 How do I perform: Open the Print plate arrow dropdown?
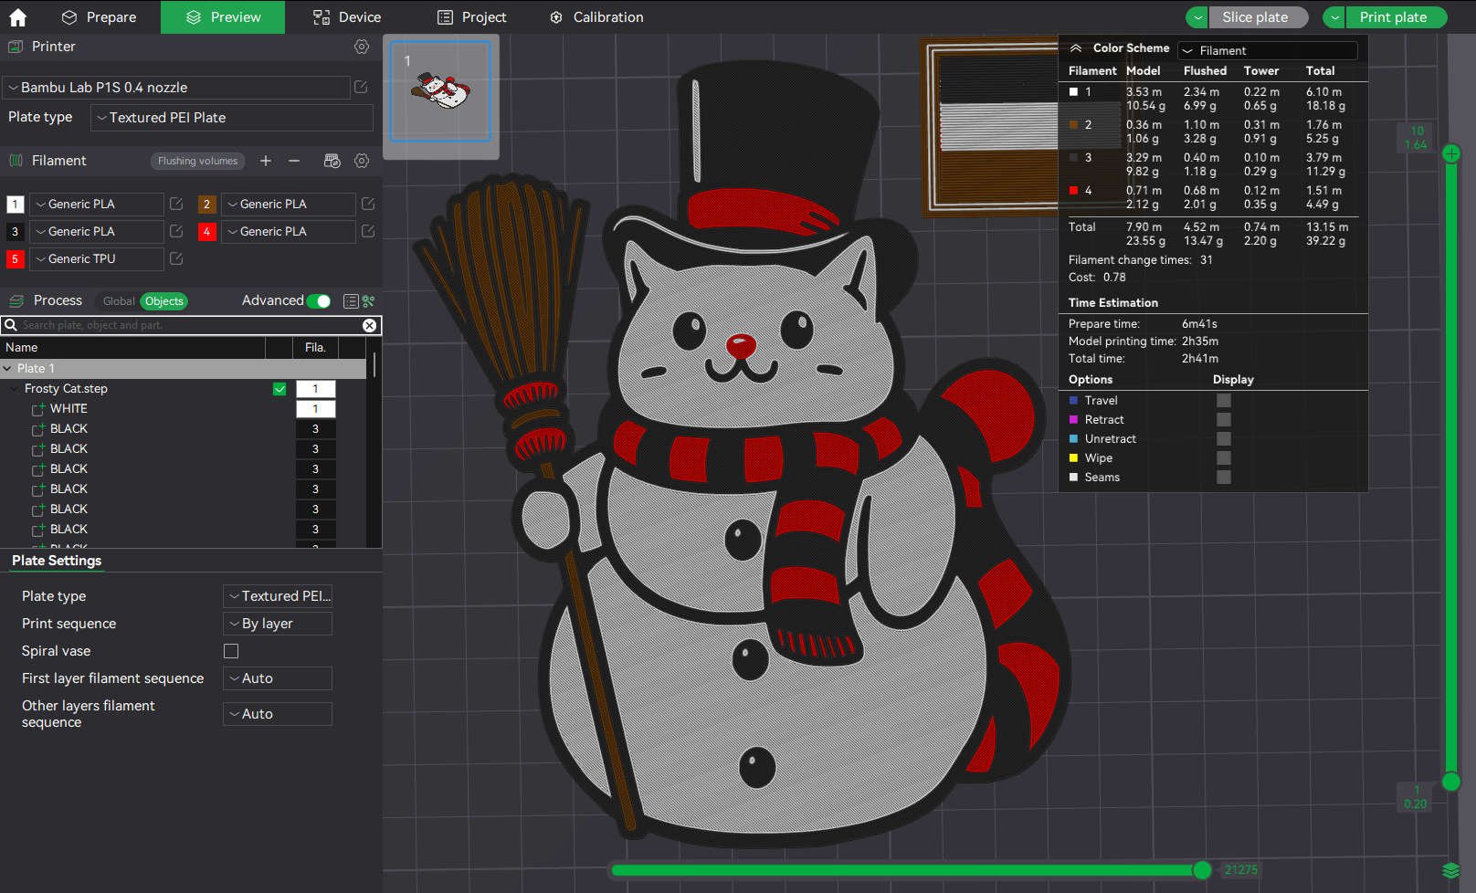(1334, 17)
